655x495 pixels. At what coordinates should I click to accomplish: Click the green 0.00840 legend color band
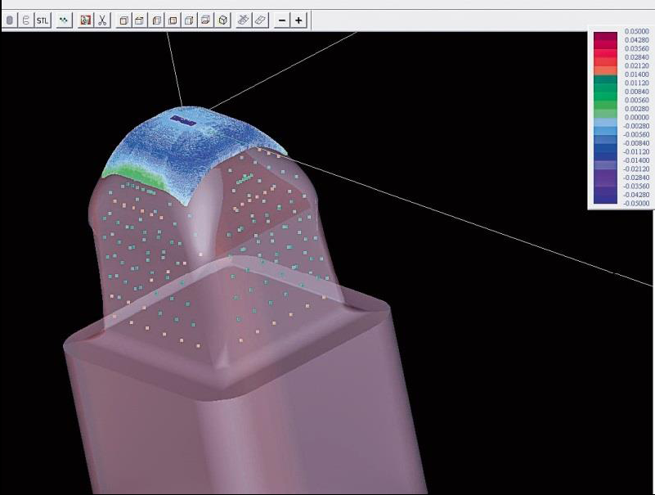click(x=605, y=92)
